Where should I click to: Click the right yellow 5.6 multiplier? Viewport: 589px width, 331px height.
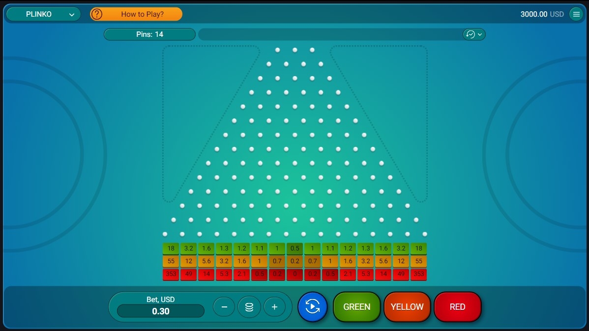click(383, 261)
